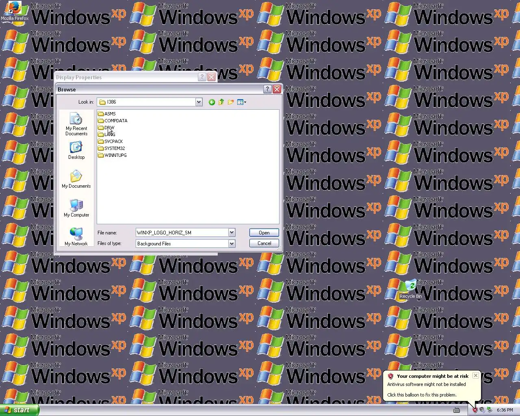The width and height of the screenshot is (520, 416).
Task: Click the Browse dialog help button
Action: (x=267, y=89)
